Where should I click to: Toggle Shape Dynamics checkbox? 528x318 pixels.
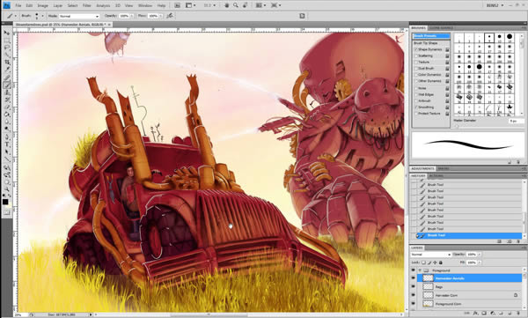(x=416, y=49)
